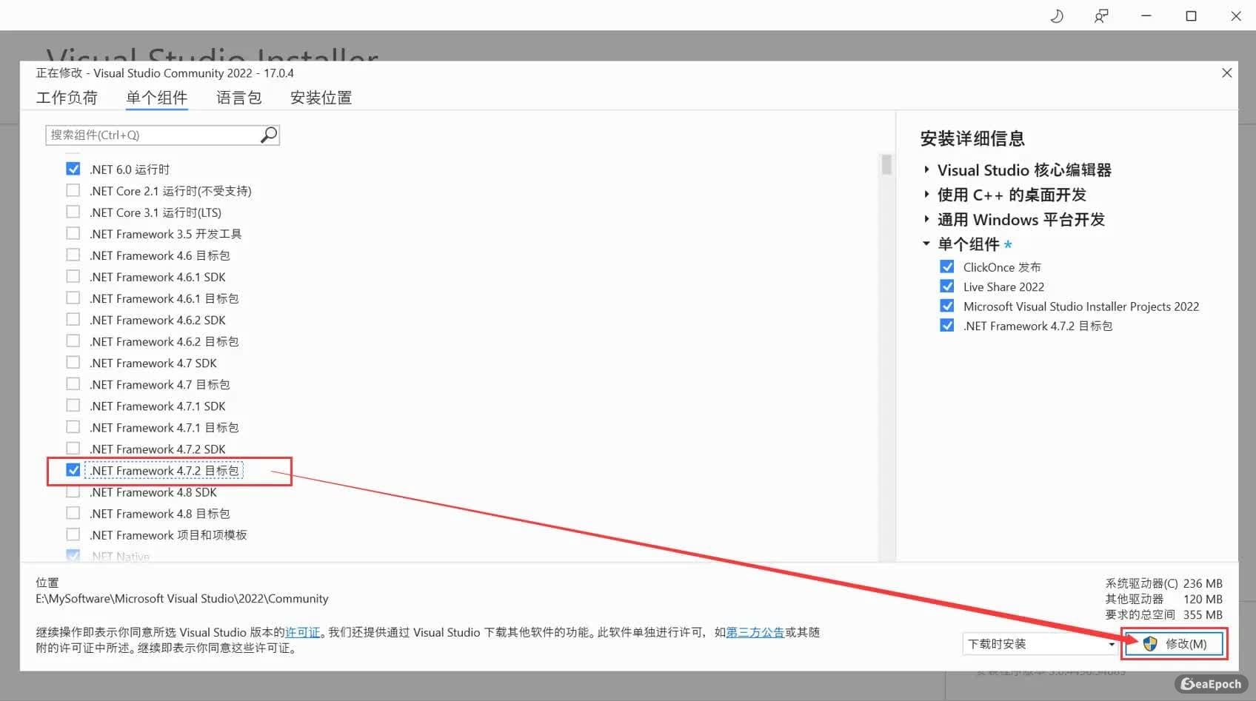The height and width of the screenshot is (701, 1256).
Task: Expand 通用 Windows 平台开发 node
Action: coord(926,219)
